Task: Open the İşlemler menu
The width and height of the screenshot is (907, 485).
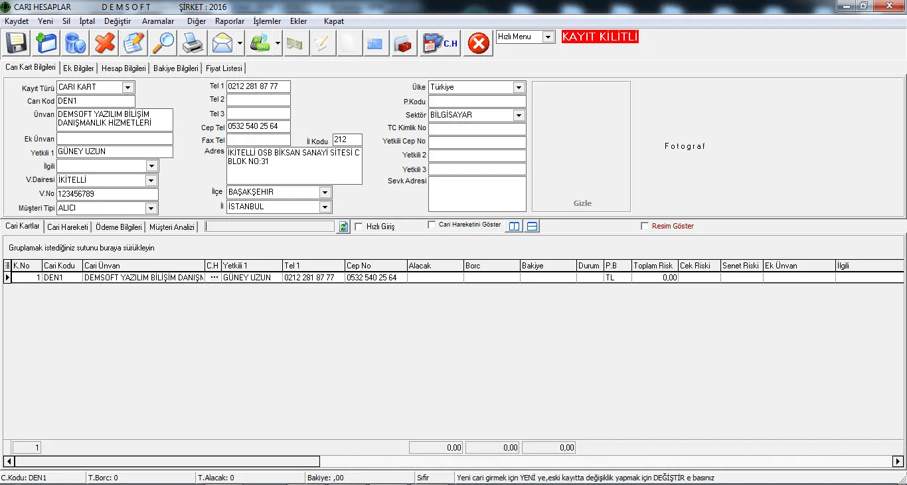Action: [267, 21]
